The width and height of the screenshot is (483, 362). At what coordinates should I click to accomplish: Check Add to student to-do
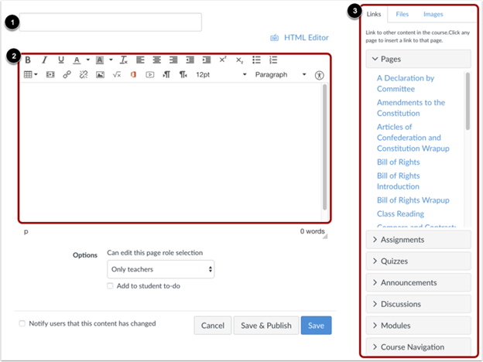(110, 286)
